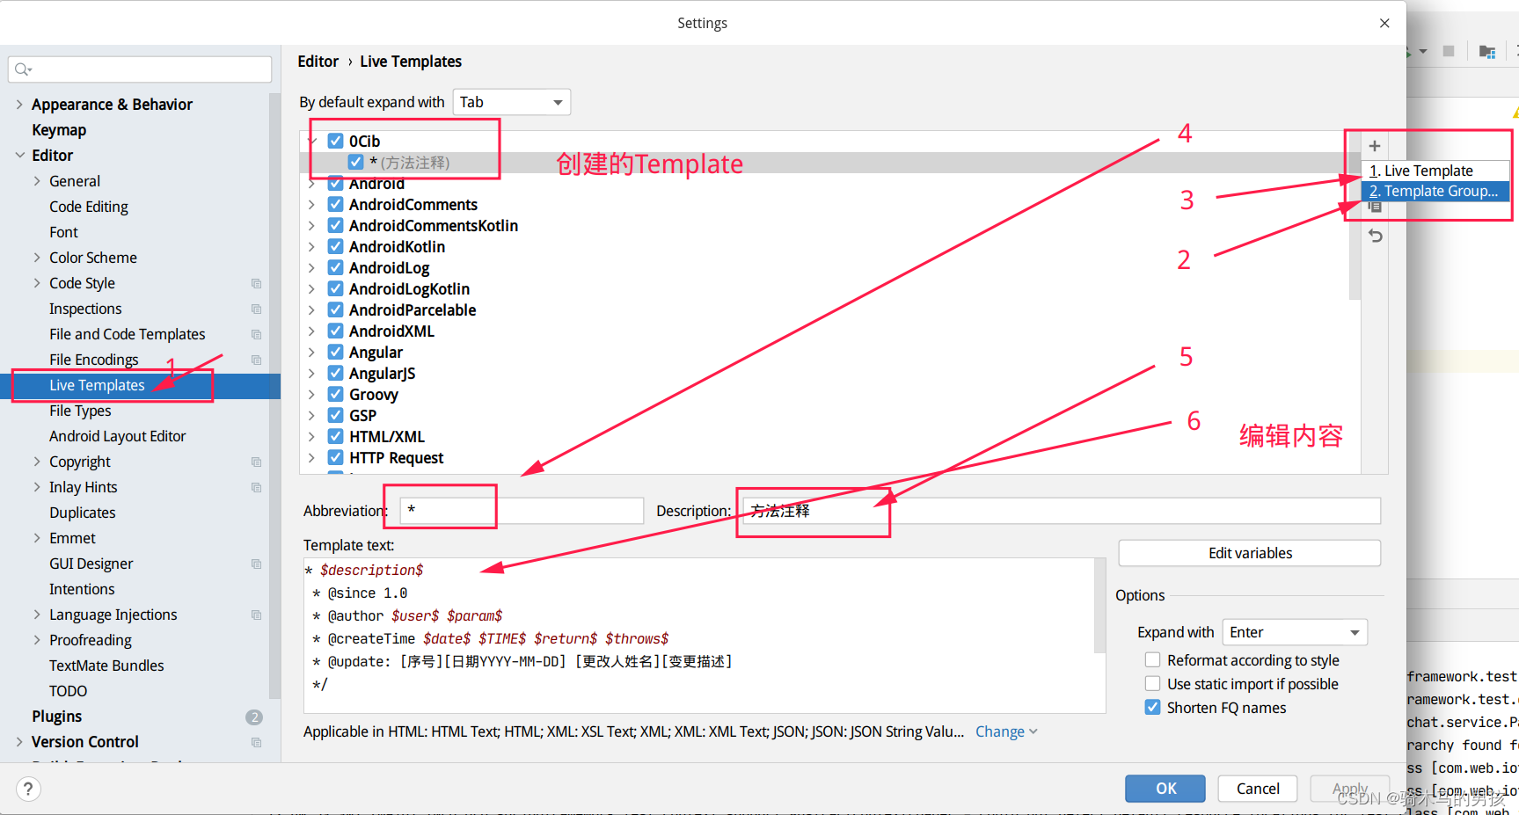The width and height of the screenshot is (1519, 815).
Task: Toggle the * (方法注释) template checkbox
Action: pyautogui.click(x=356, y=162)
